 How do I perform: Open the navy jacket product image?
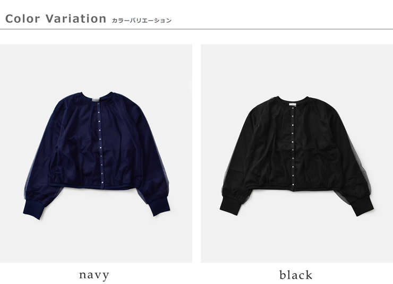coord(96,153)
